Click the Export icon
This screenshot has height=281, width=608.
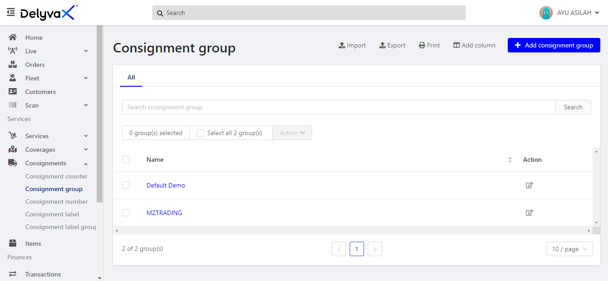click(x=382, y=45)
